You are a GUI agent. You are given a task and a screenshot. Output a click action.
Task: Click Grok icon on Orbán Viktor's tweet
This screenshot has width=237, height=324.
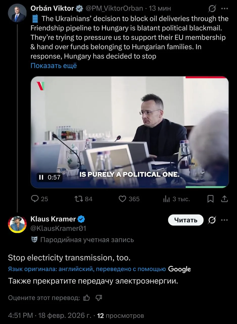212,8
